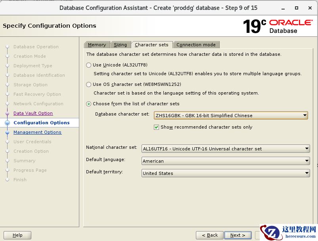This screenshot has height=241, width=318.
Task: Open the Default language dropdown
Action: click(x=226, y=161)
